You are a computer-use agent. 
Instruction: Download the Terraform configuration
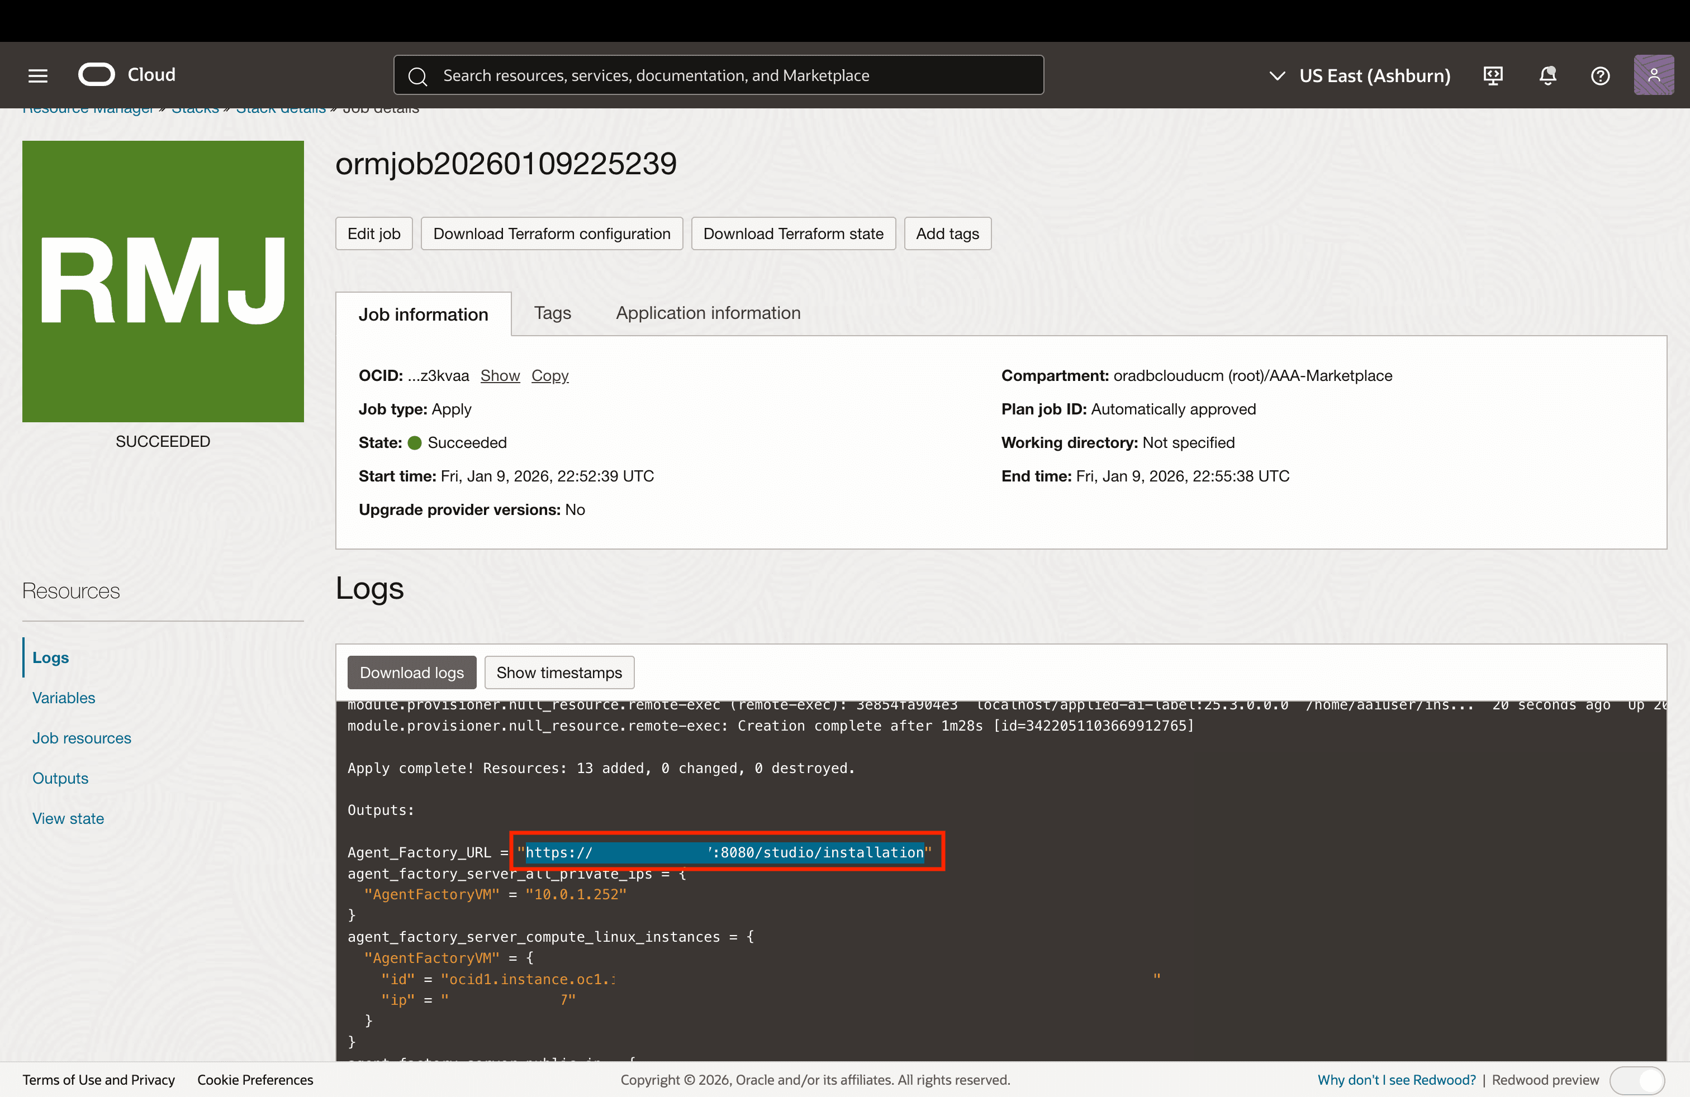click(552, 233)
